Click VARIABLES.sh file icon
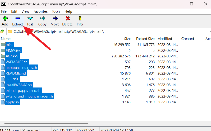 tap(3, 62)
